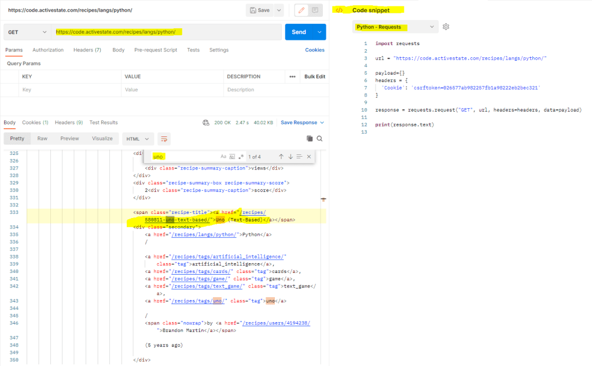The height and width of the screenshot is (366, 592).
Task: Close the find bar with X
Action: 309,157
